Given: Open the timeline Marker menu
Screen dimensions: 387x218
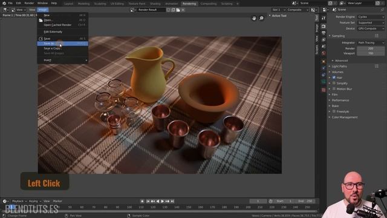Looking at the screenshot, I should [57, 201].
